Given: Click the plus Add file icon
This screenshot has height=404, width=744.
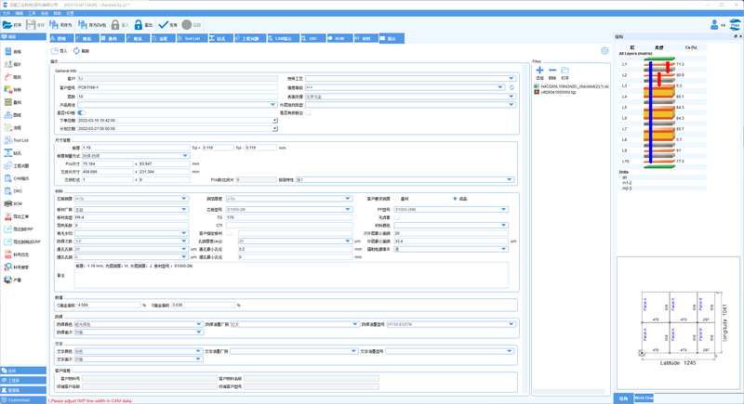Looking at the screenshot, I should [539, 70].
